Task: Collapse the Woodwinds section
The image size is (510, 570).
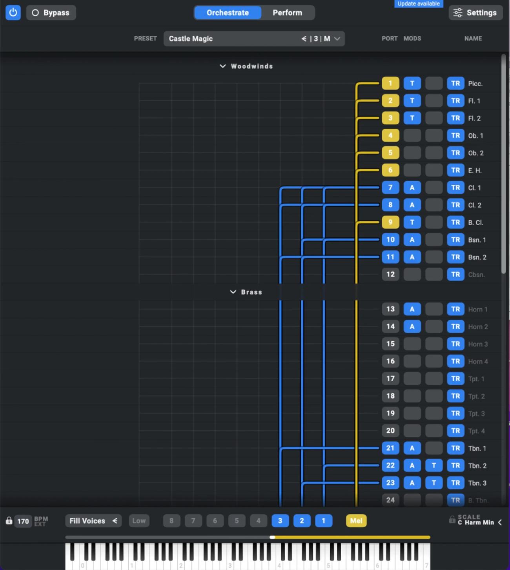Action: (x=223, y=66)
